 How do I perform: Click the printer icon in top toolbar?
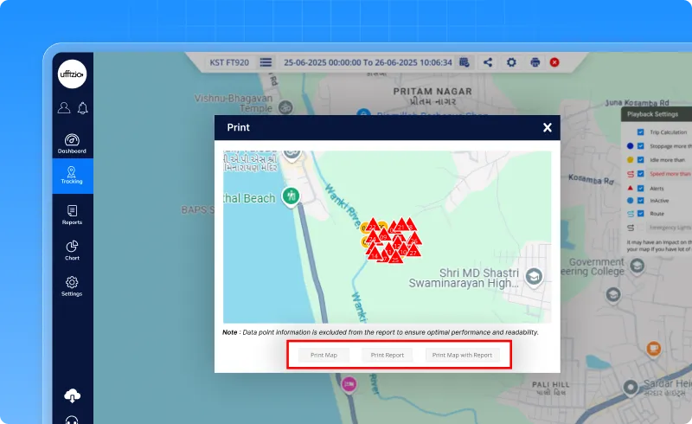(x=535, y=62)
